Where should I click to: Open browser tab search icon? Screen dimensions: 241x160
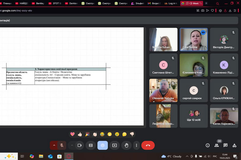coord(217,3)
